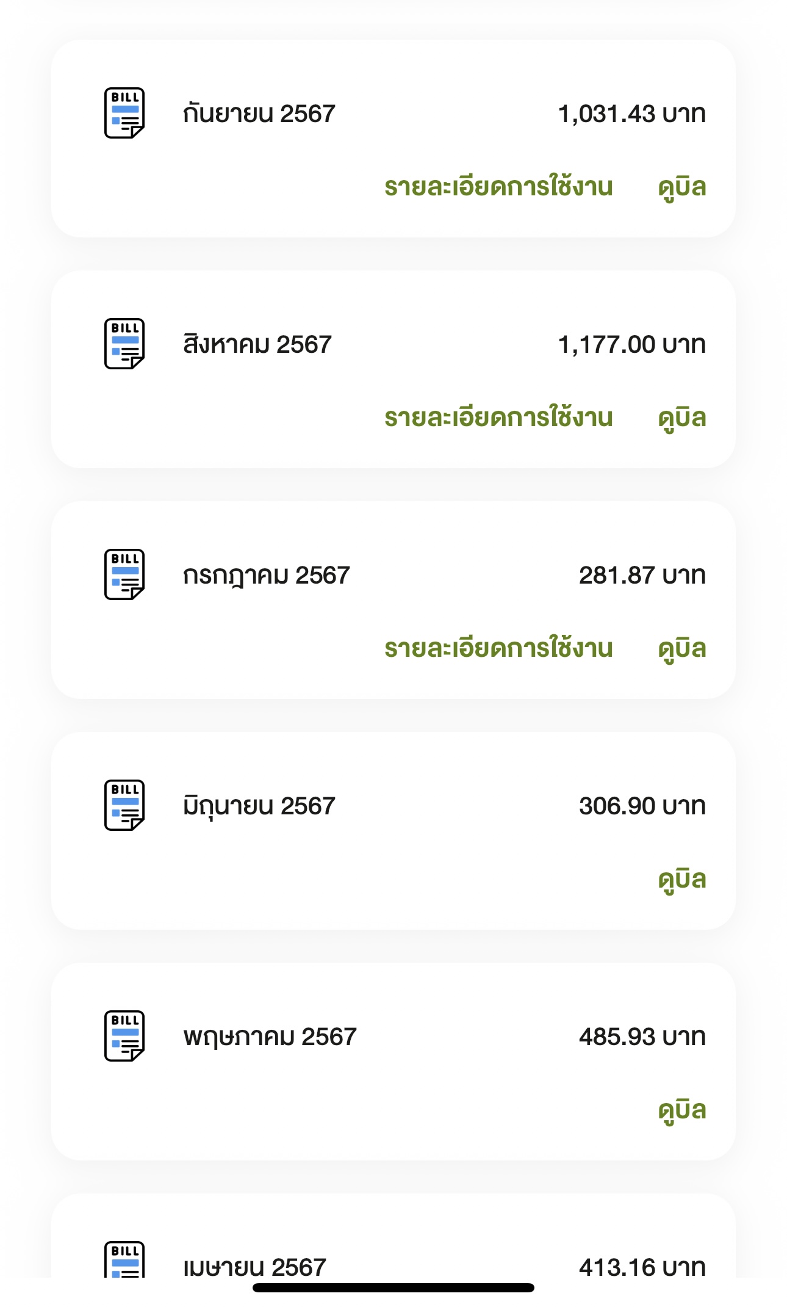View bill (ดูบิล) for พฤษภาคม 2567
The image size is (787, 1307).
coord(682,1110)
